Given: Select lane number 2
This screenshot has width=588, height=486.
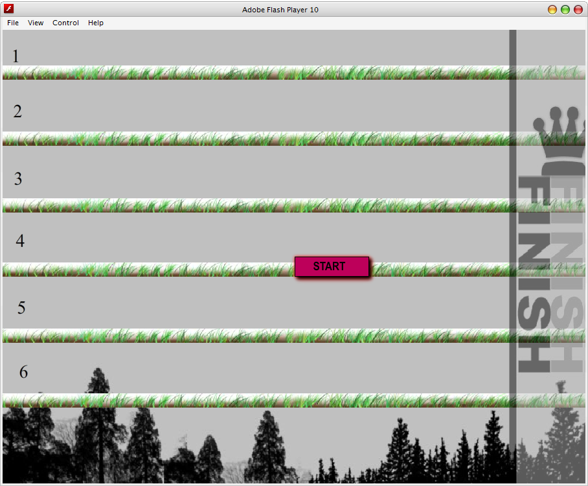Looking at the screenshot, I should click(x=17, y=111).
